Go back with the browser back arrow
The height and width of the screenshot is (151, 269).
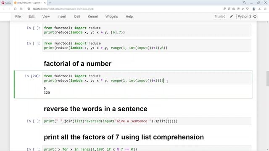click(x=4, y=9)
